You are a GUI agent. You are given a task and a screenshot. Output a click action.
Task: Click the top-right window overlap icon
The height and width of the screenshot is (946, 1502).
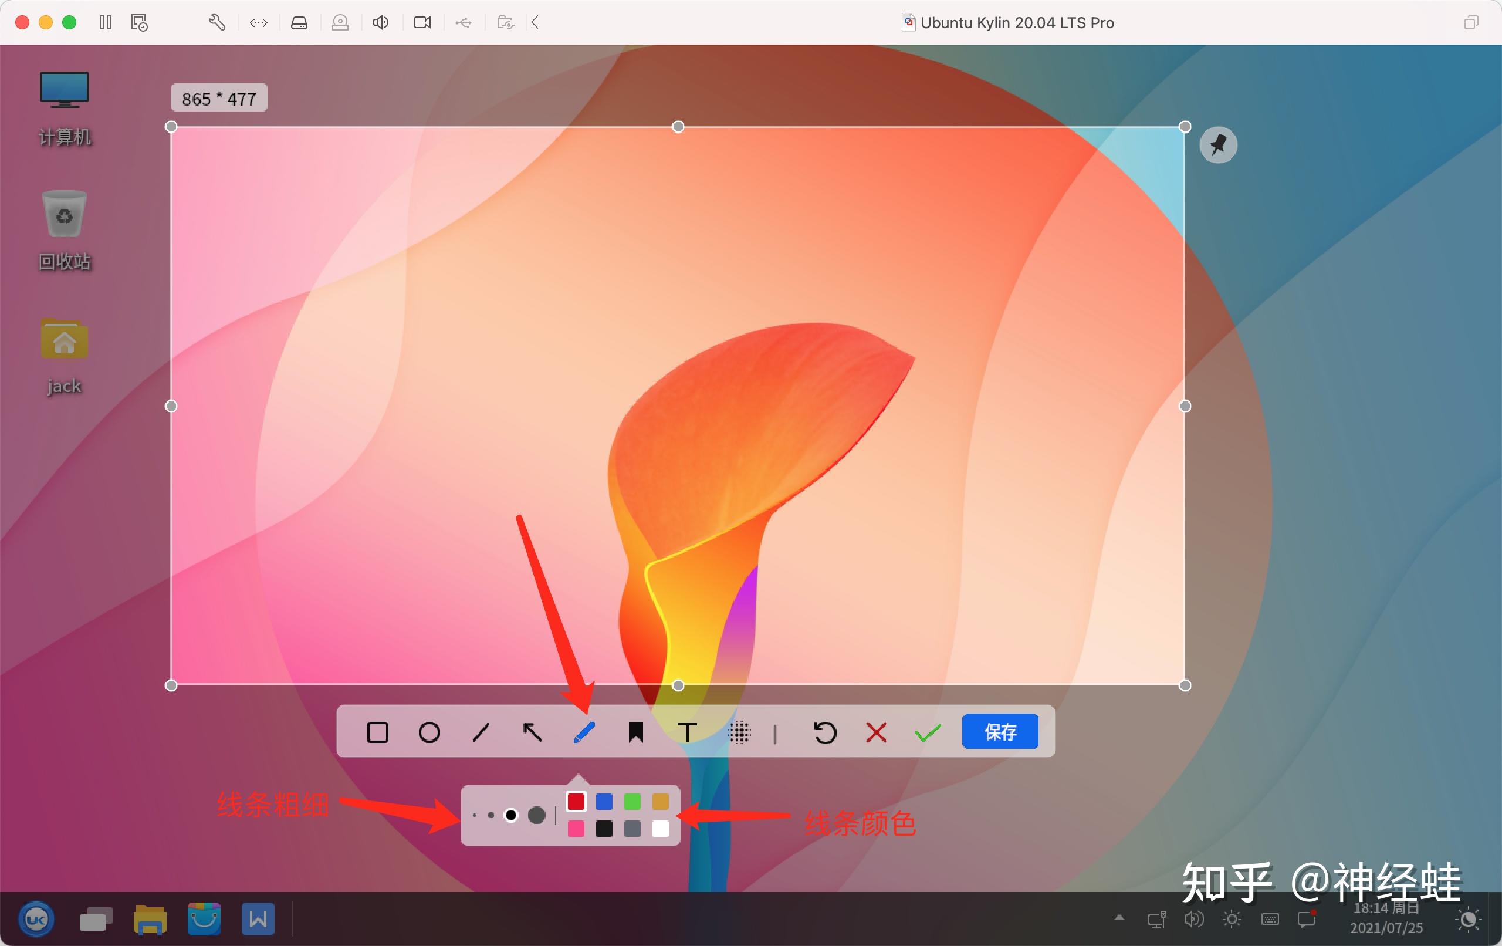pyautogui.click(x=1471, y=22)
